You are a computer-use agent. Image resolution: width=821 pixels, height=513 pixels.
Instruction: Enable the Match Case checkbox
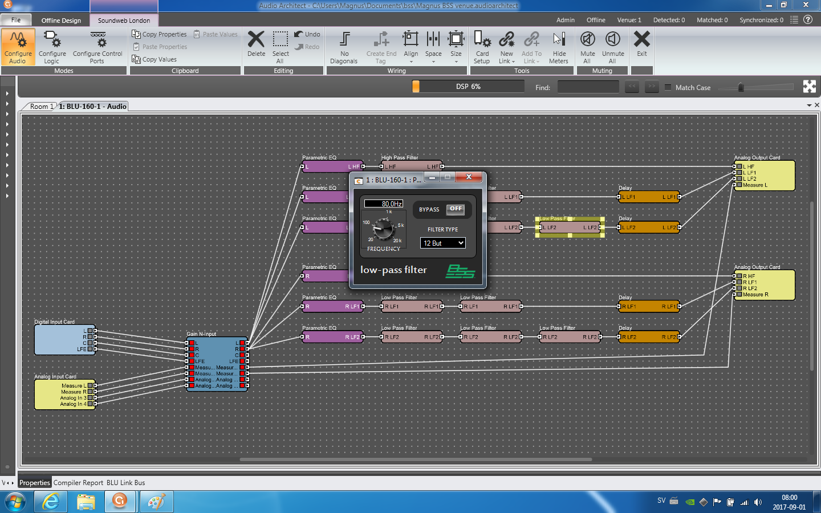click(x=668, y=87)
